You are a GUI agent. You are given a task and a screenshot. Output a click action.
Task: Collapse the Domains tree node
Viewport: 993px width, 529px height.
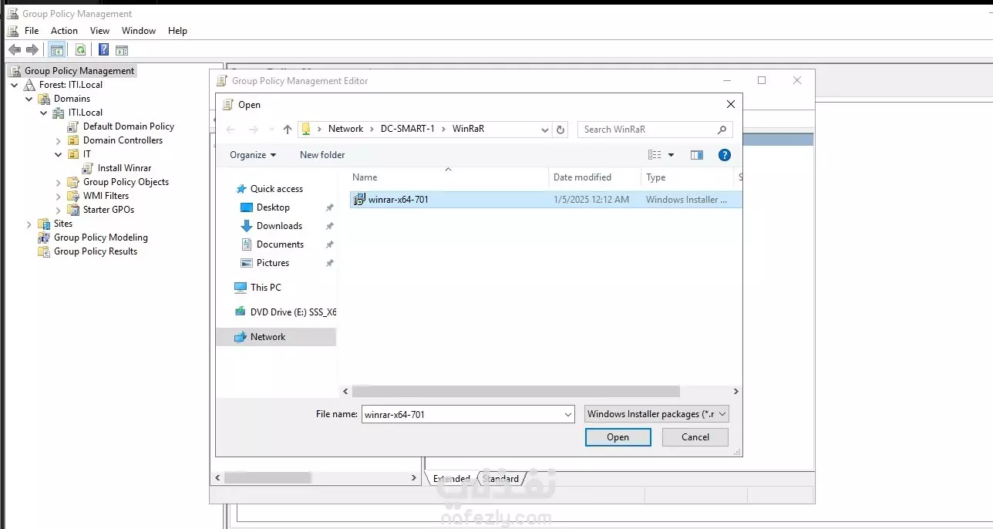click(x=29, y=99)
